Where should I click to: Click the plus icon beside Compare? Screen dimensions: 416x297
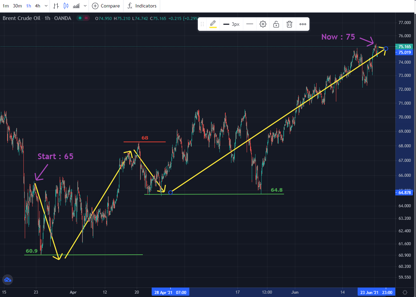95,6
